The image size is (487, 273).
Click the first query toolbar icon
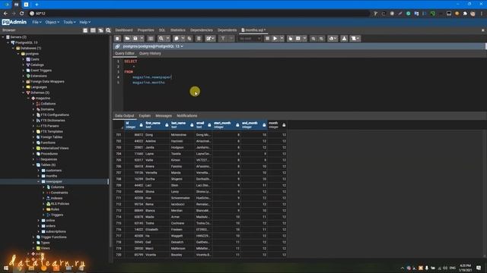point(117,39)
